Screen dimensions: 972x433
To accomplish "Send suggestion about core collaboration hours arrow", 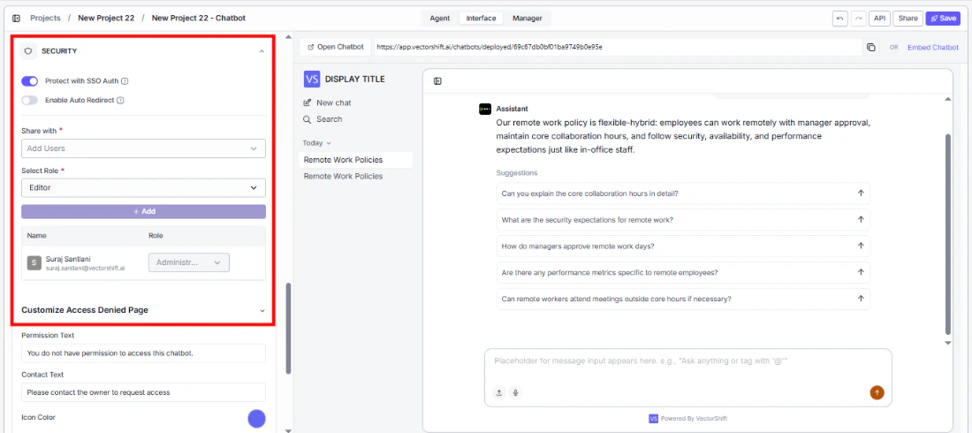I will [x=861, y=193].
